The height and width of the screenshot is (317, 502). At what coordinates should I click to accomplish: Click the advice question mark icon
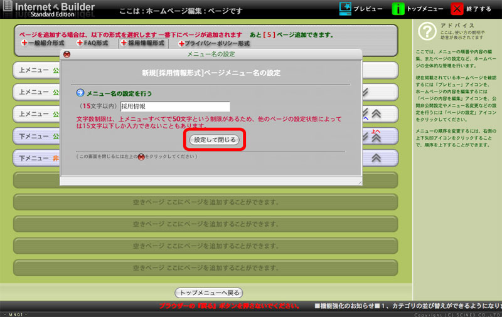coord(427,31)
